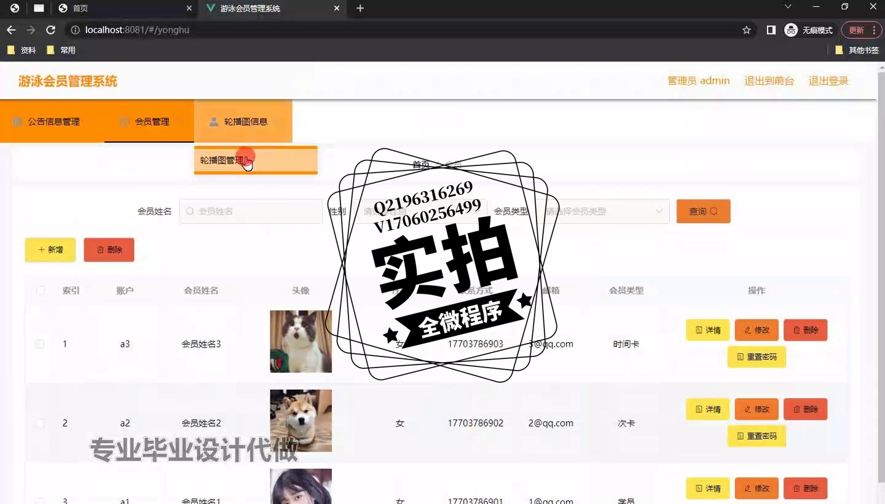Click 详情 for member a2
Image resolution: width=885 pixels, height=504 pixels.
[x=707, y=409]
